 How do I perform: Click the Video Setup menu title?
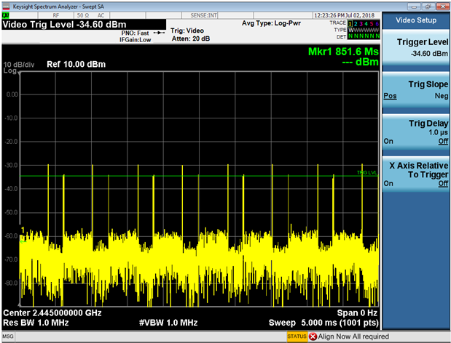[x=416, y=20]
